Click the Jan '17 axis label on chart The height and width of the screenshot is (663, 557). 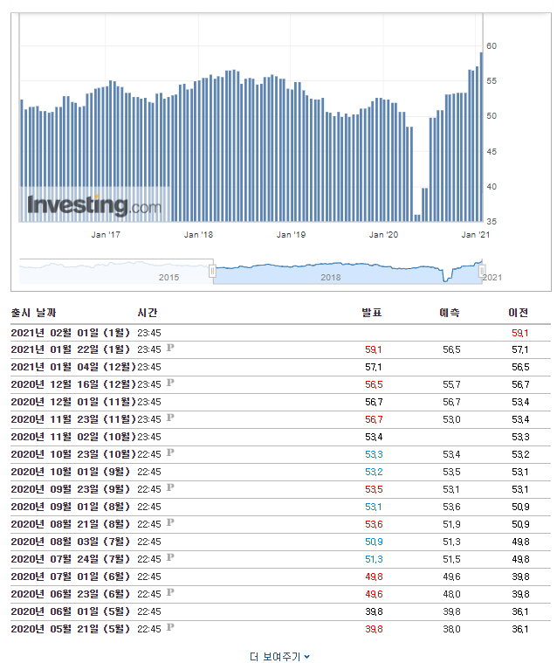coord(106,235)
